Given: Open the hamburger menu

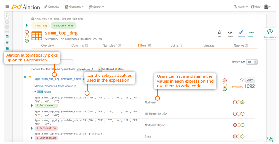Looking at the screenshot, I should coord(7,7).
